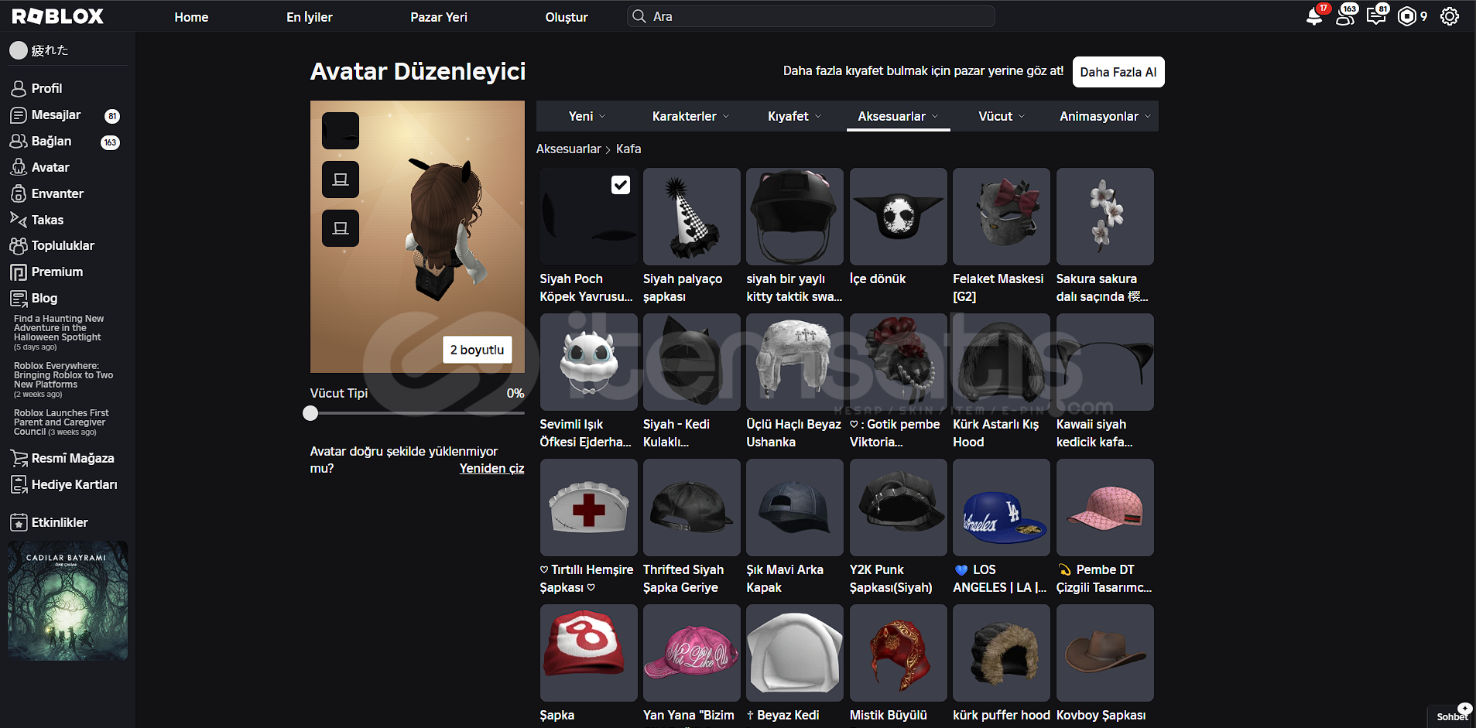Open chat messages icon in top bar
The image size is (1476, 728).
coord(1376,16)
